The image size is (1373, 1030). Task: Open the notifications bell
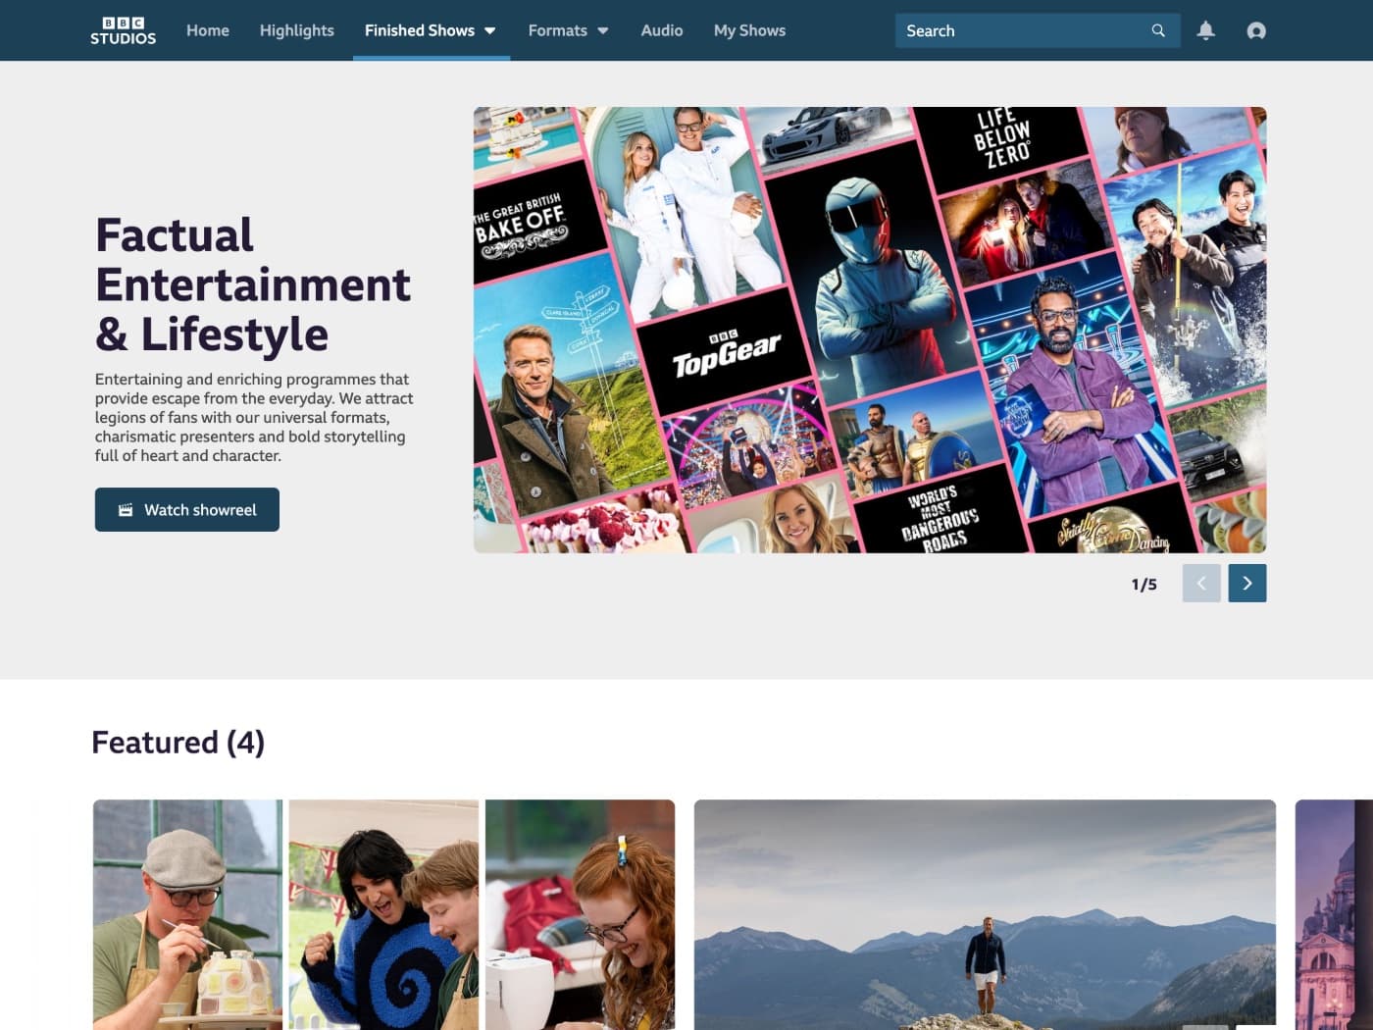point(1206,30)
